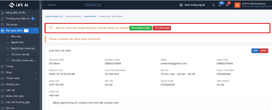Screen dimensions: 272x110
Task: Open the shopping cart icon
Action: pyautogui.click(x=227, y=5)
